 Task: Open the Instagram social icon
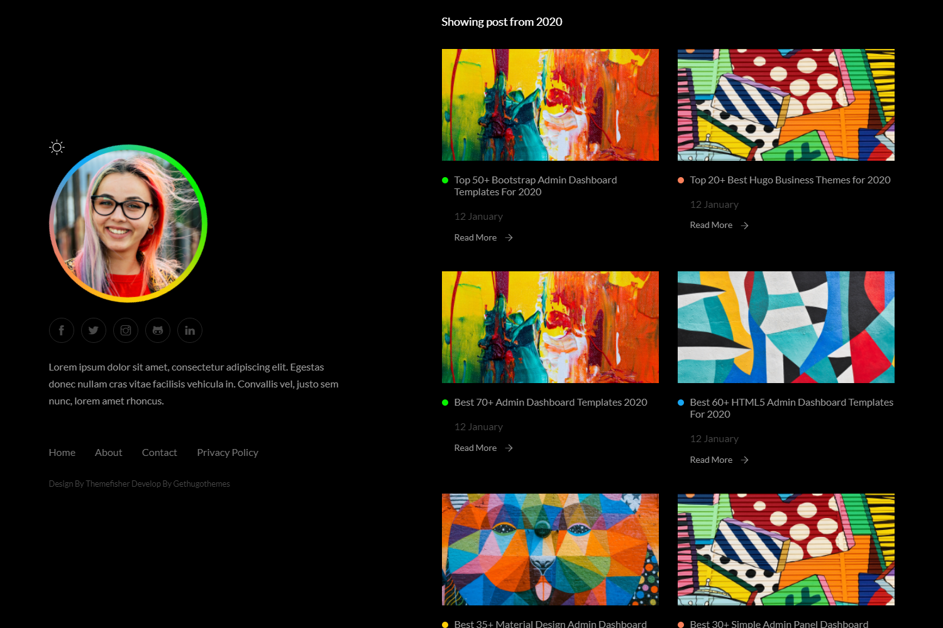126,330
